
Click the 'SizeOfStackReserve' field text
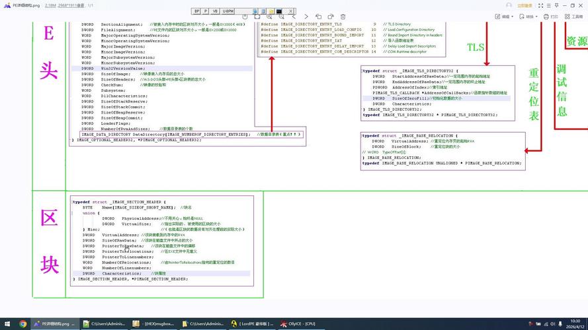click(x=124, y=102)
